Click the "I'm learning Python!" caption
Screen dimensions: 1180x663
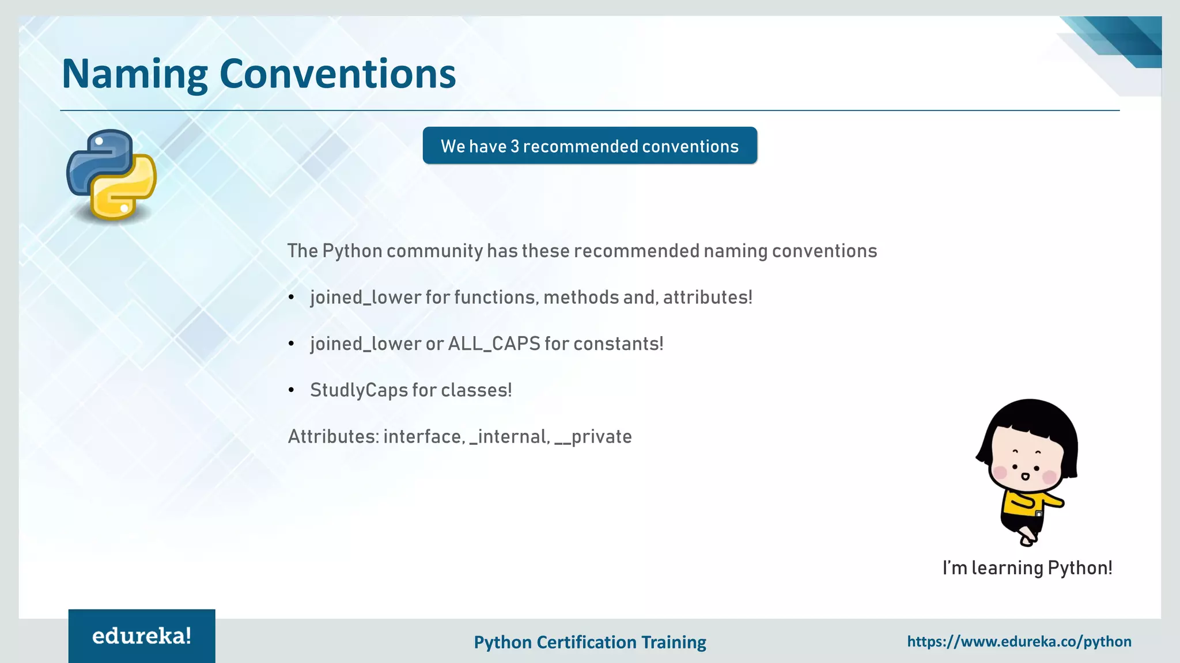[1027, 568]
